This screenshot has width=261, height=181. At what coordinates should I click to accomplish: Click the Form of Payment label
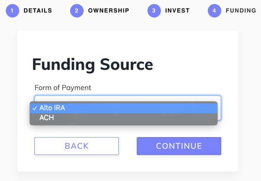(x=63, y=88)
